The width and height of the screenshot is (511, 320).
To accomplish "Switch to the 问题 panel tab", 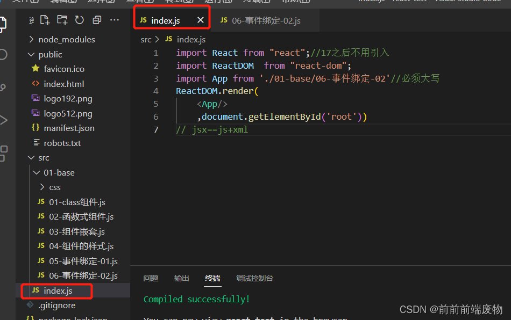I will (151, 278).
